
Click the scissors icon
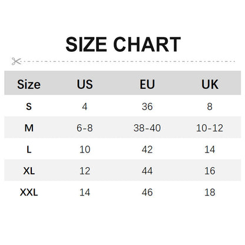(16, 61)
